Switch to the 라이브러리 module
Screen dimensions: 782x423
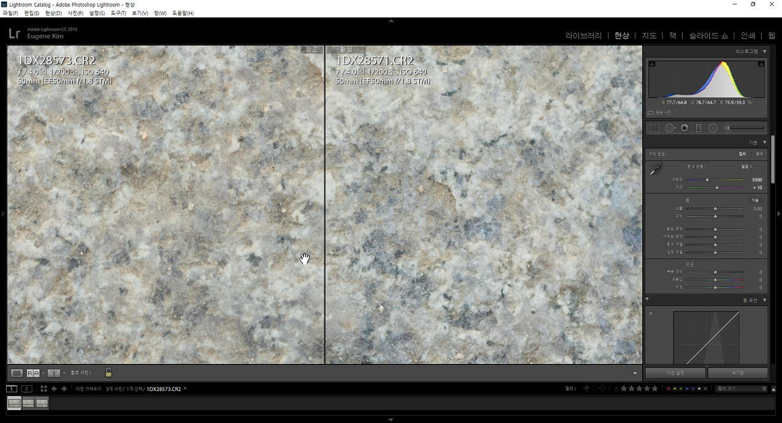(583, 35)
